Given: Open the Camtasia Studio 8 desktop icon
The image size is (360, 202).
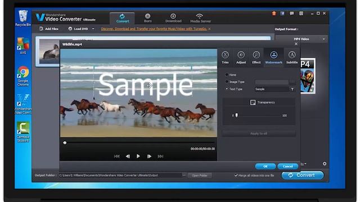Looking at the screenshot, I should 23,132.
